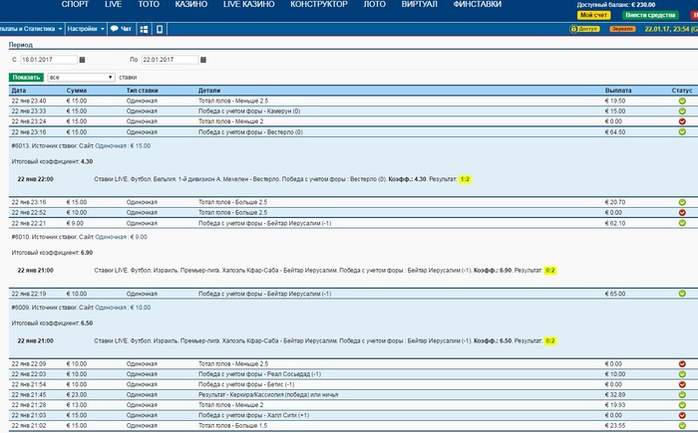Viewport: 698px width, 433px height.
Task: Expand the Результаты и Статистика dropdown
Action: point(31,29)
